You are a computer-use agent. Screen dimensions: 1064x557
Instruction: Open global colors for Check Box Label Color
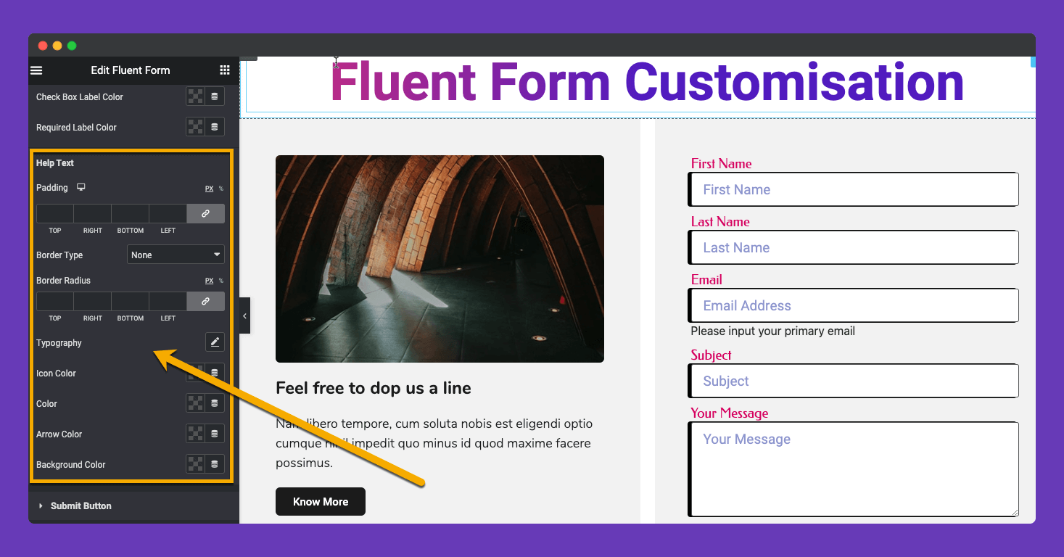215,96
